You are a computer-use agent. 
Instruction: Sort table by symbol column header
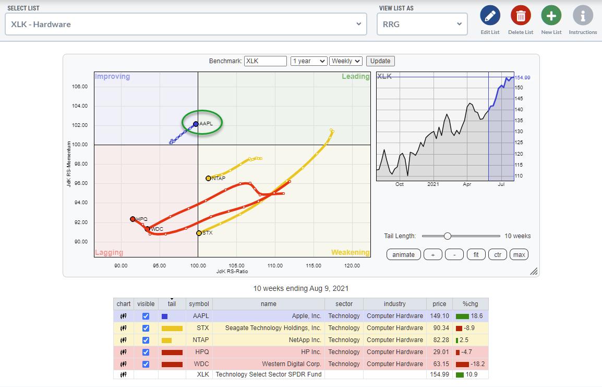(199, 304)
